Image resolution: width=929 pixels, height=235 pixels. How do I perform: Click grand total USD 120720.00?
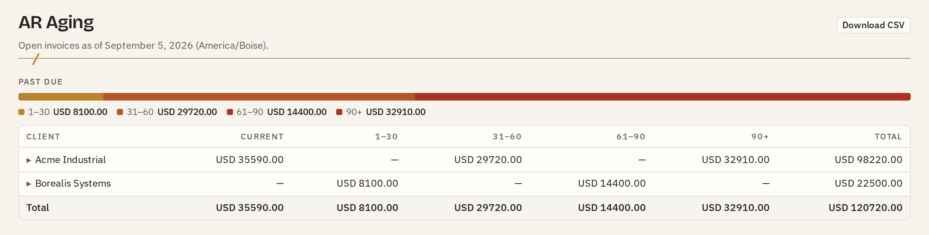click(x=865, y=208)
